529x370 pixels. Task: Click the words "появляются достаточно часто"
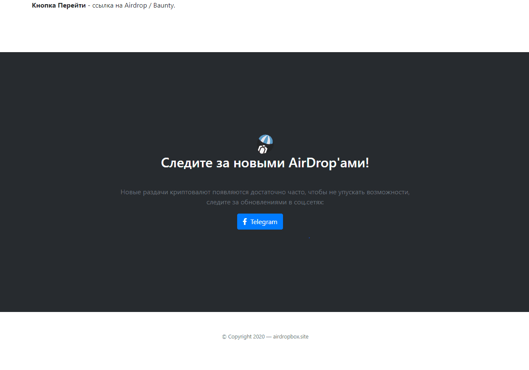(259, 192)
